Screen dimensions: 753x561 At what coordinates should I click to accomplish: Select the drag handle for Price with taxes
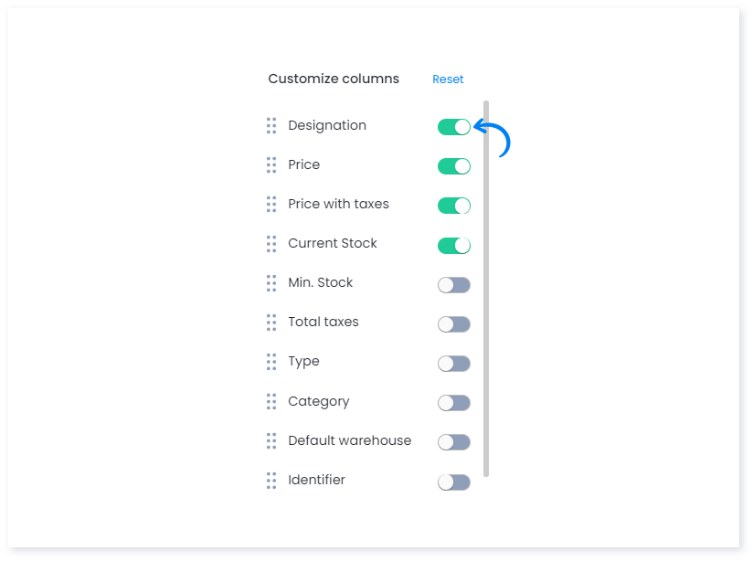tap(270, 204)
